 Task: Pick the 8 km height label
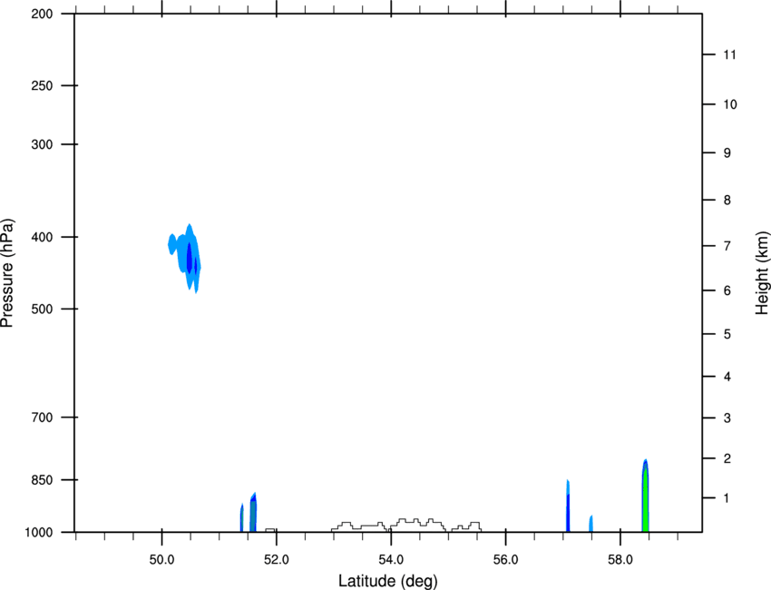pyautogui.click(x=727, y=200)
